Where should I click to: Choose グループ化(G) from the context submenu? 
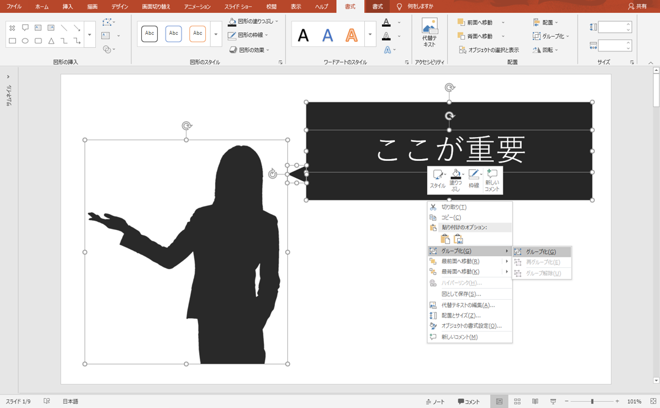[x=542, y=251]
